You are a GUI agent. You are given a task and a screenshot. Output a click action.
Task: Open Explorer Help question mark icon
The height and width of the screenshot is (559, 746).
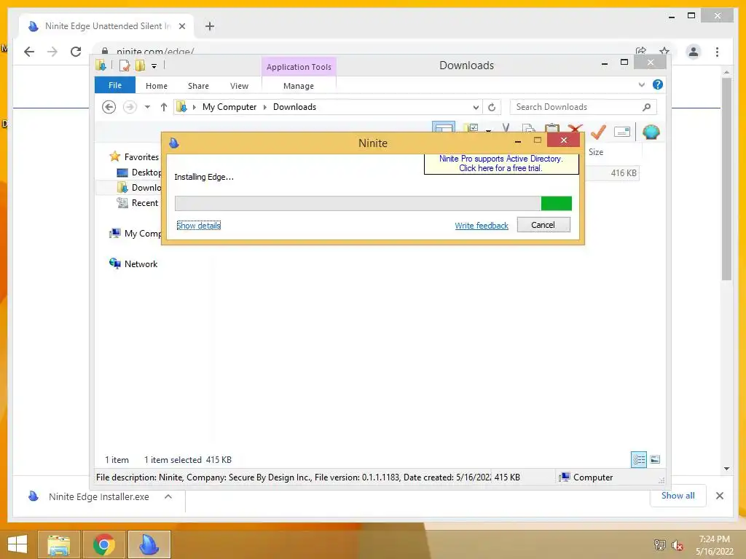click(x=658, y=84)
